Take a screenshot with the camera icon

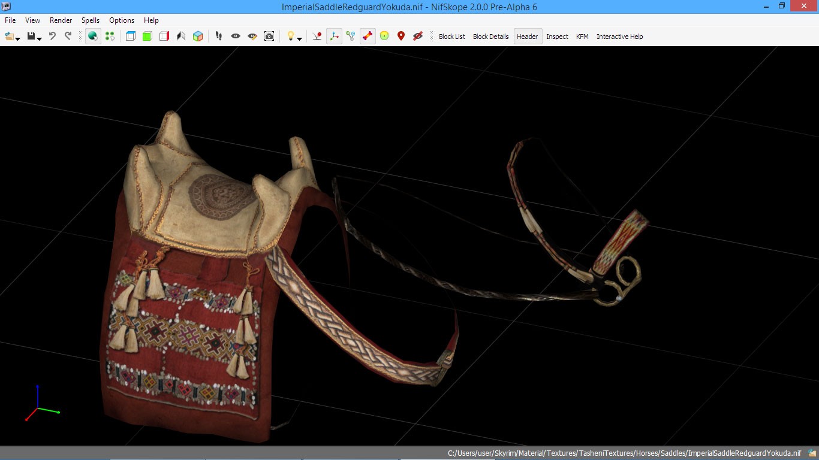[x=269, y=37]
